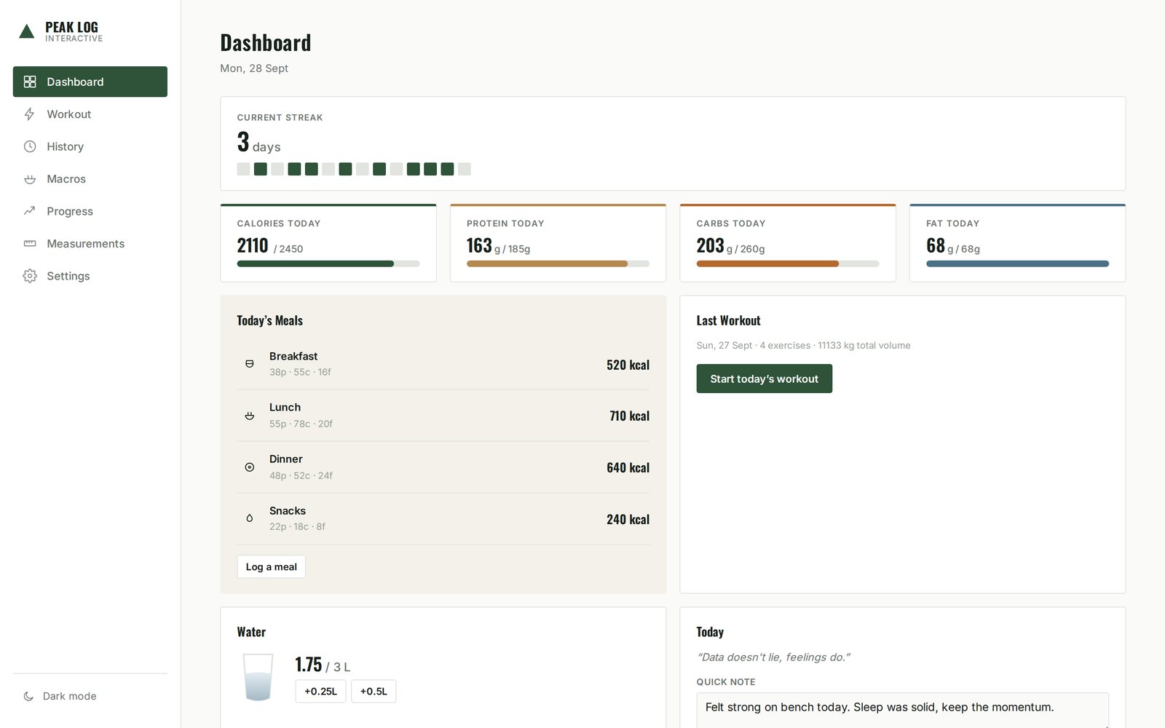Image resolution: width=1165 pixels, height=728 pixels.
Task: Open Settings from the sidebar
Action: point(90,276)
